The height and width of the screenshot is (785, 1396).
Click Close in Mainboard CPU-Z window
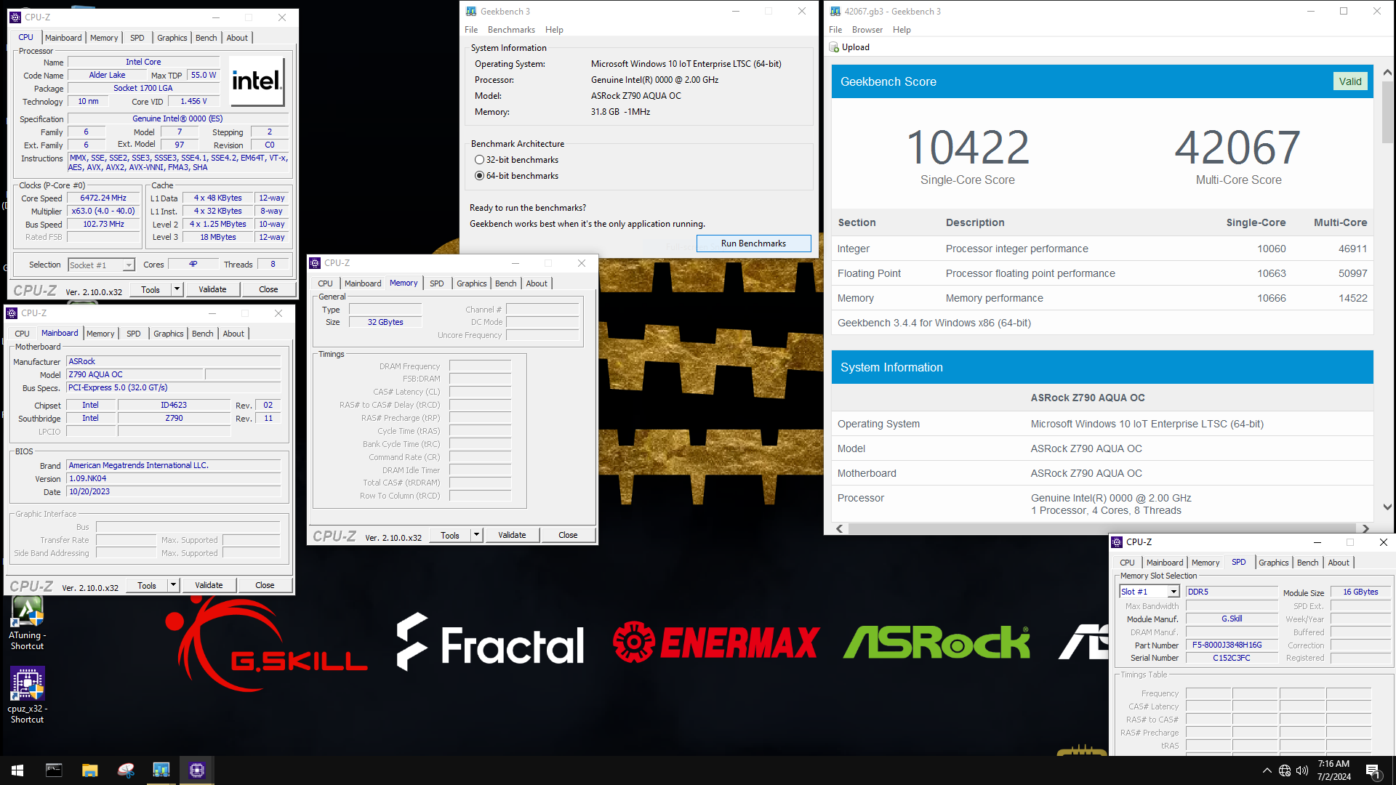[265, 585]
